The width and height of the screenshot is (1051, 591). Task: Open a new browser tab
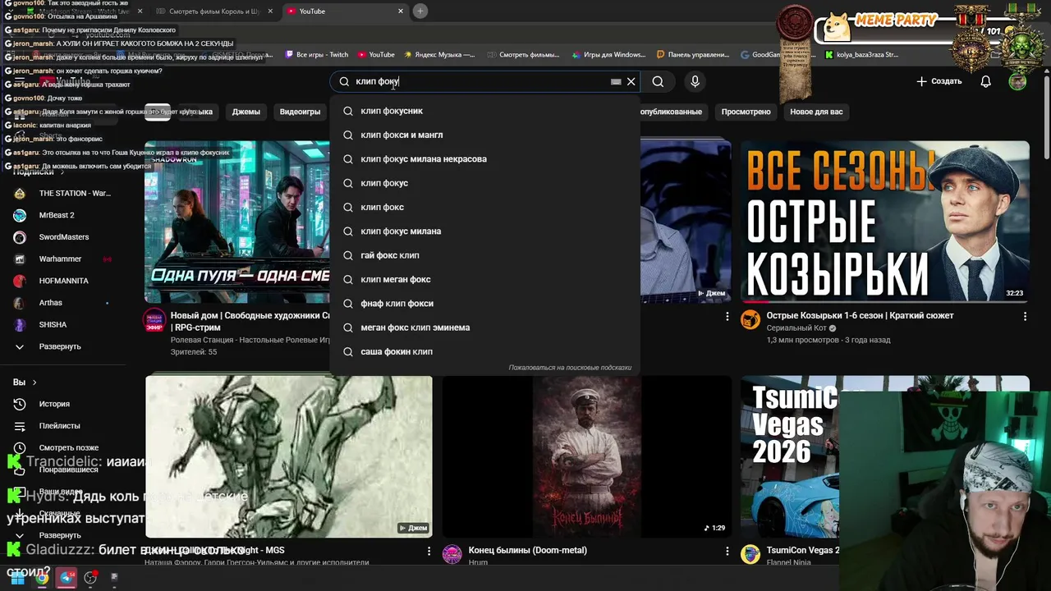tap(420, 11)
